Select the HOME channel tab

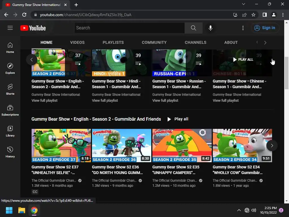(x=47, y=42)
